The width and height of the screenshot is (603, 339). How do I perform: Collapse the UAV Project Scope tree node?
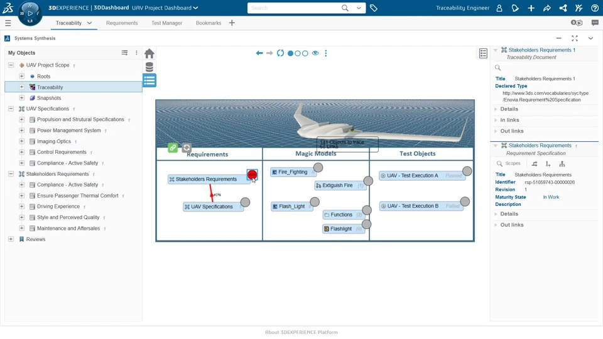click(11, 65)
